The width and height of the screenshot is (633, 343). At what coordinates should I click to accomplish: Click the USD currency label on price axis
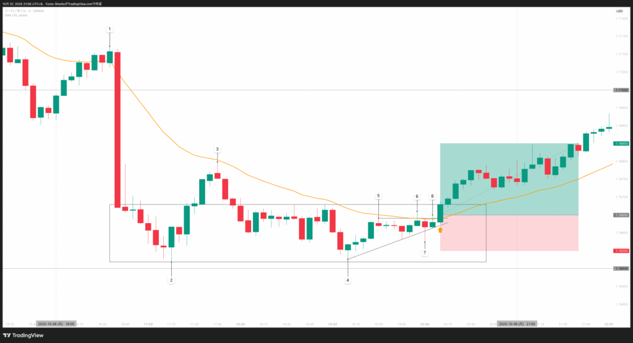click(619, 11)
